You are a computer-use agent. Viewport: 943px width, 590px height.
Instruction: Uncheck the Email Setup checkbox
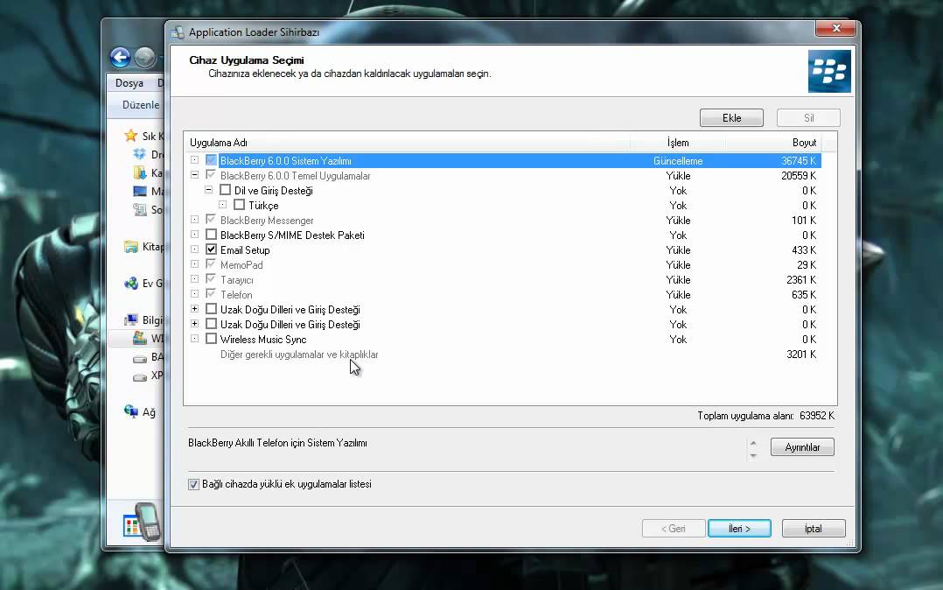pos(211,249)
